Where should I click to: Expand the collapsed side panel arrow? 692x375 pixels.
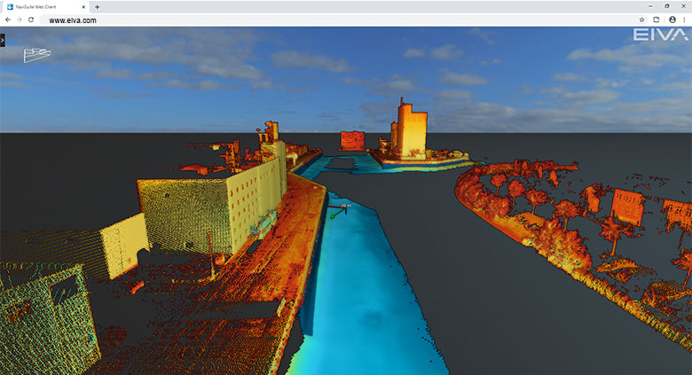3,40
